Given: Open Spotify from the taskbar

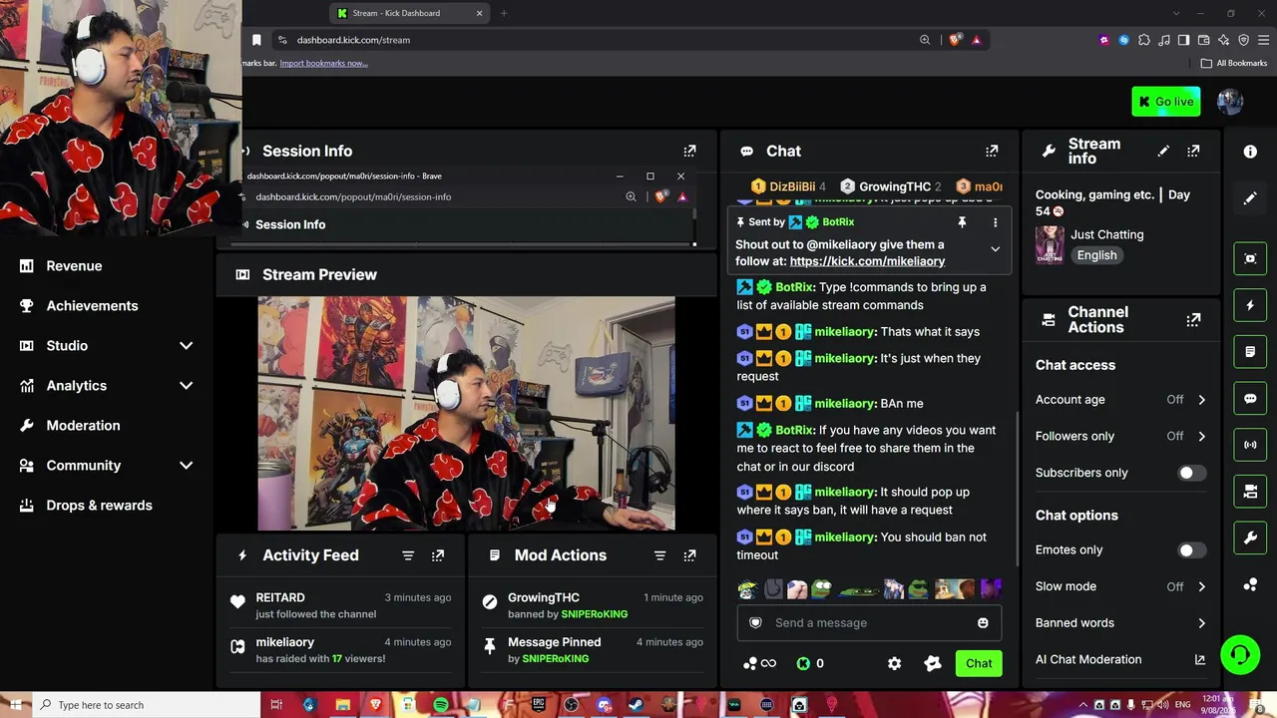Looking at the screenshot, I should pos(441,705).
